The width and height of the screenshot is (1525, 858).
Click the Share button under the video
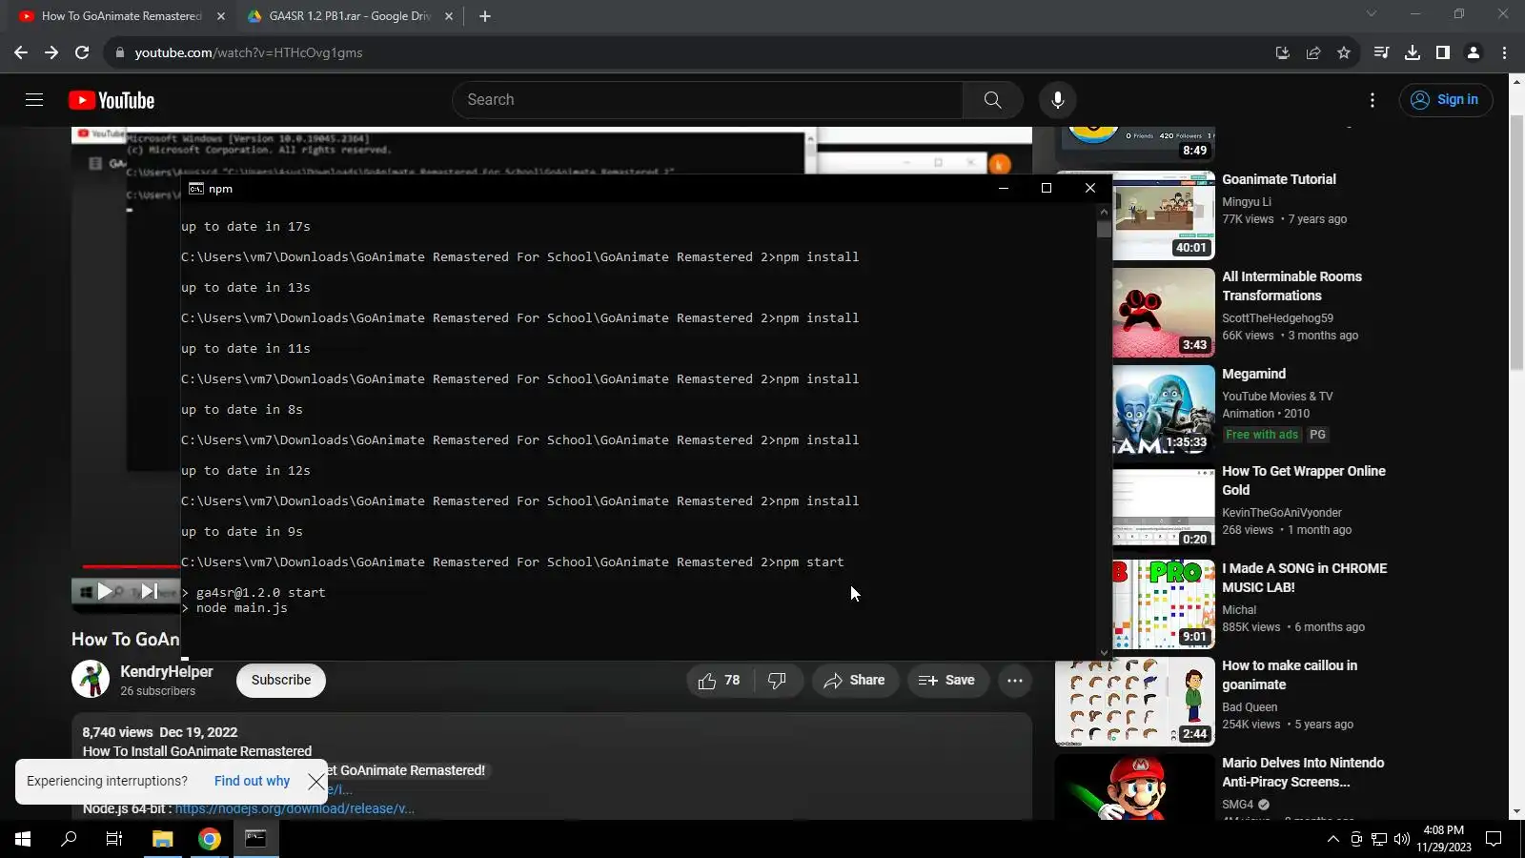(855, 681)
